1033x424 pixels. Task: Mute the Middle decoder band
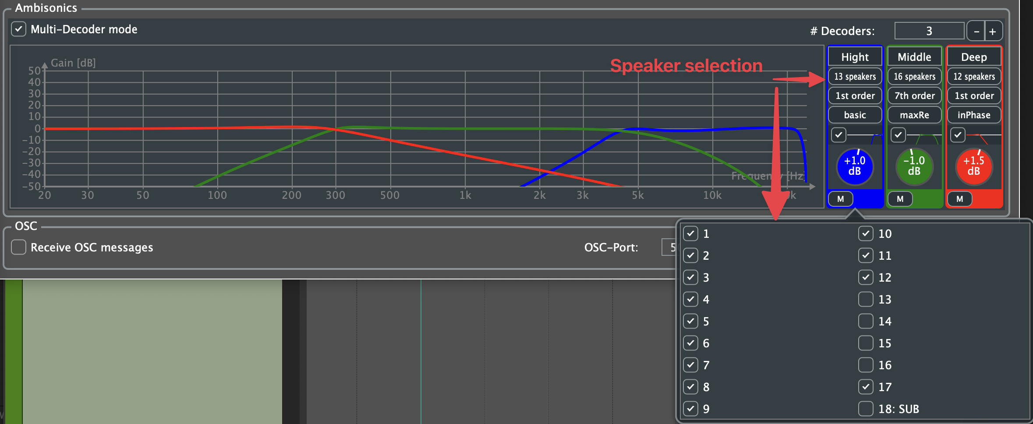(x=900, y=199)
